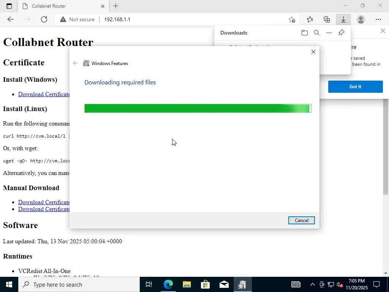Viewport: 389px width, 292px height.
Task: Open the clock showing 7:05 PM
Action: pyautogui.click(x=356, y=284)
